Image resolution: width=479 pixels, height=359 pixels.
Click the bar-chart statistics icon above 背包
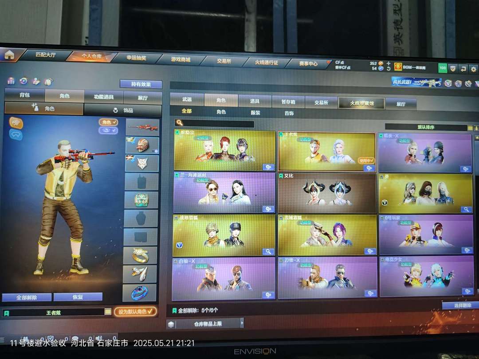click(11, 81)
